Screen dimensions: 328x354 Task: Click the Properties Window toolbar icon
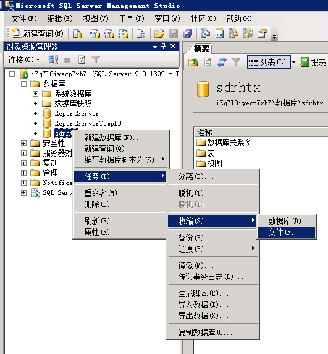pyautogui.click(x=263, y=33)
